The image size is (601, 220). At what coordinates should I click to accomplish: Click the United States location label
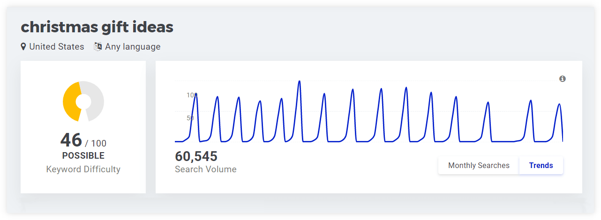[57, 47]
